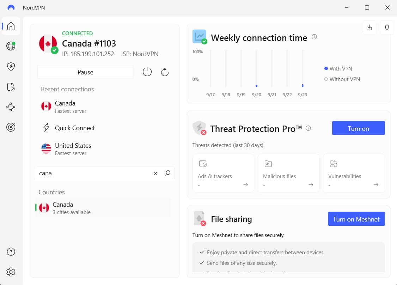Click the ISP: NordVPN text
Screen dimensions: 397x285
[x=140, y=54]
